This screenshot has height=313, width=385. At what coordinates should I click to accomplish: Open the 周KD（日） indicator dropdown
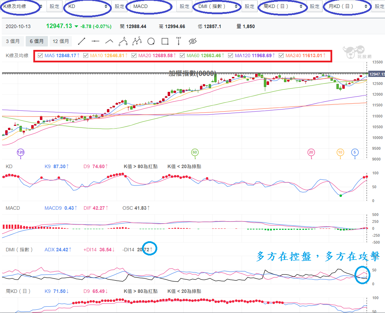[282, 6]
